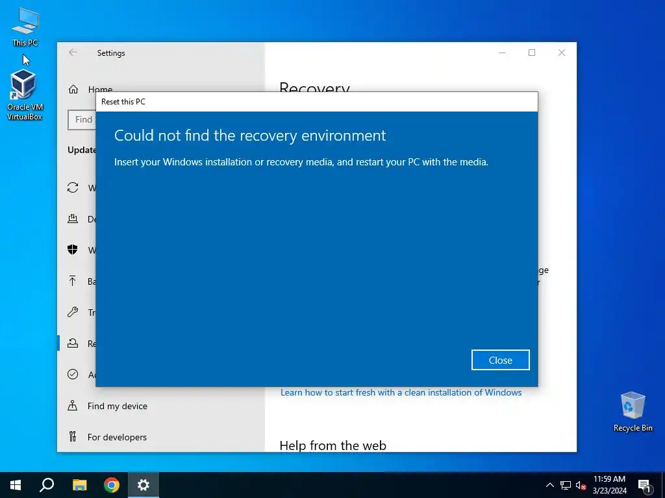
Task: Click the Find a setting search box
Action: click(x=82, y=119)
